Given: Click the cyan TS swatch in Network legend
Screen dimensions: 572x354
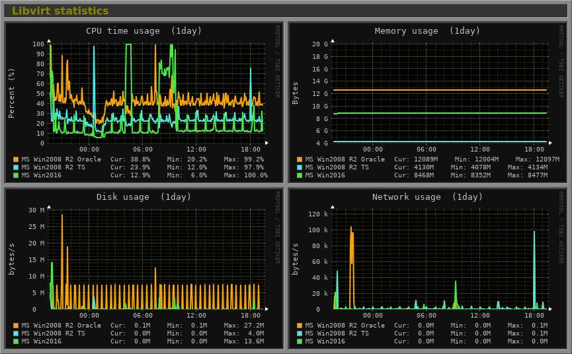Looking at the screenshot, I should [300, 333].
